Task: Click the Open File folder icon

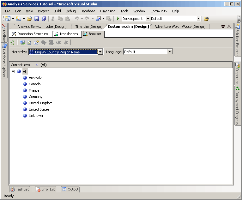Action: [29, 19]
